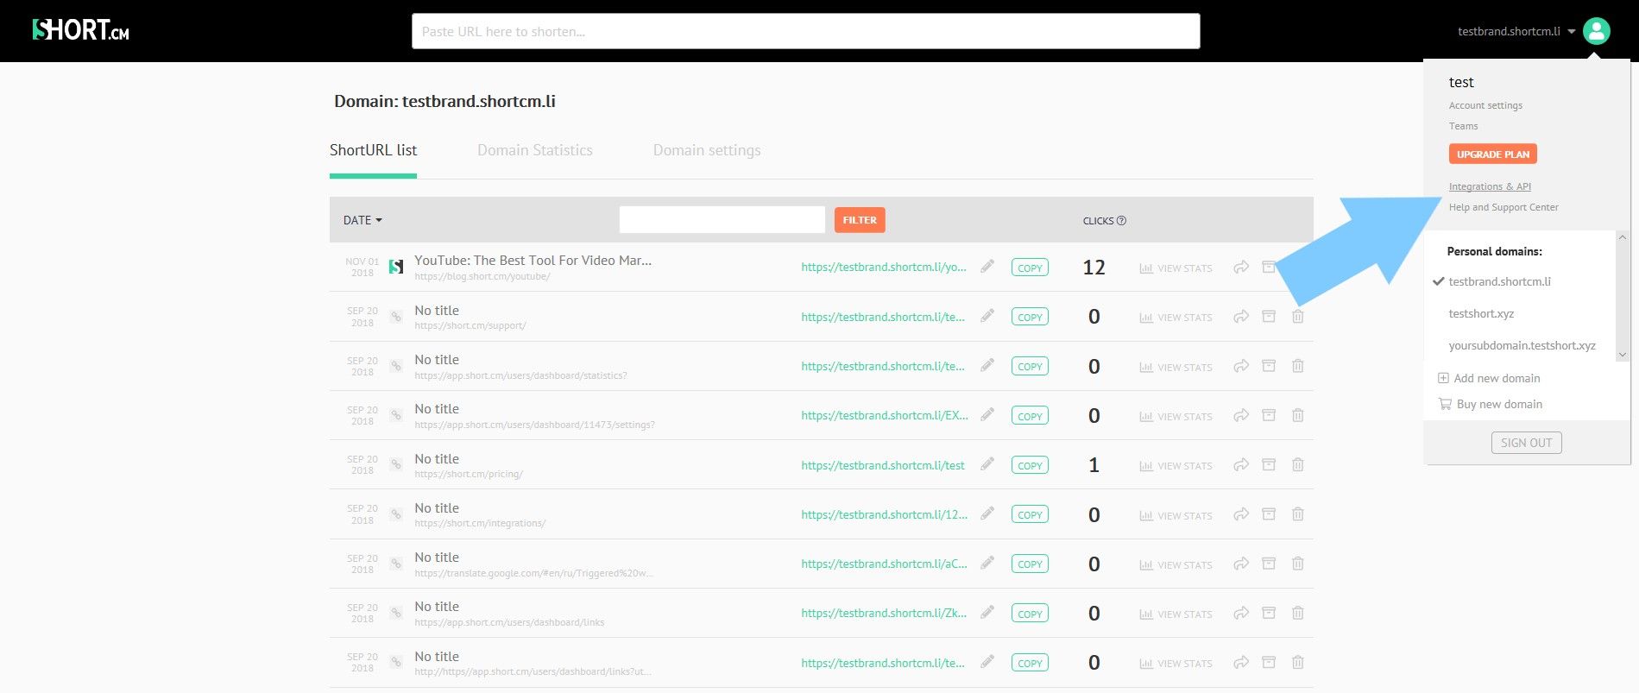Open the https://testbrand.shortcm.li/test short URL
The height and width of the screenshot is (693, 1639).
pos(882,465)
